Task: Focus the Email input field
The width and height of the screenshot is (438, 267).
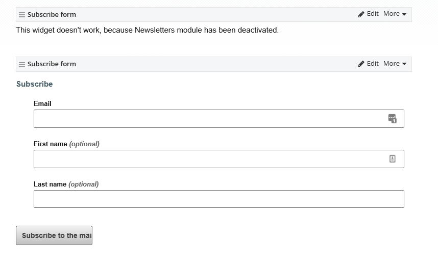Action: point(209,119)
